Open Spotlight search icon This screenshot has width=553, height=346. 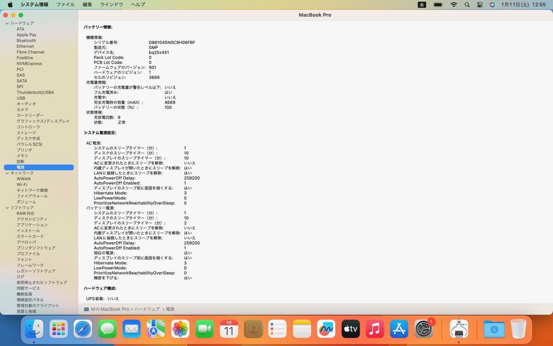[467, 5]
